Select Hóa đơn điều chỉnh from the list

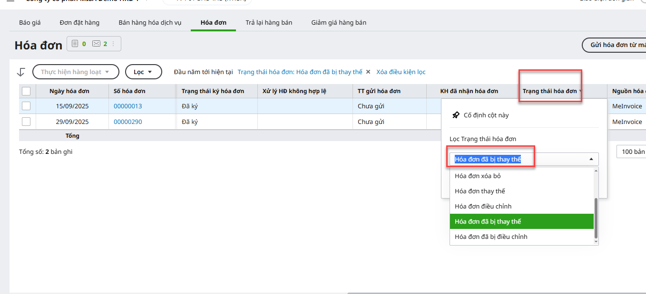pos(483,206)
